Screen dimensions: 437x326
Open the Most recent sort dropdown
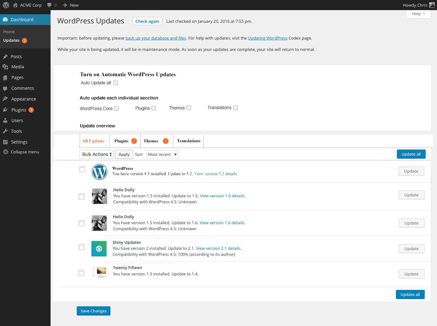pos(162,154)
